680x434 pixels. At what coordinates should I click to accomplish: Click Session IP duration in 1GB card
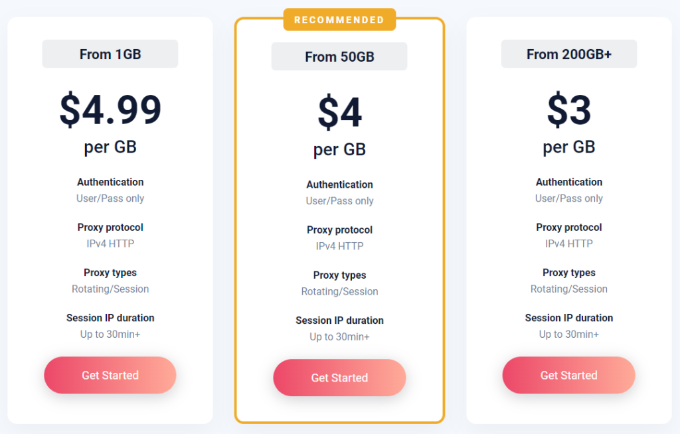110,318
